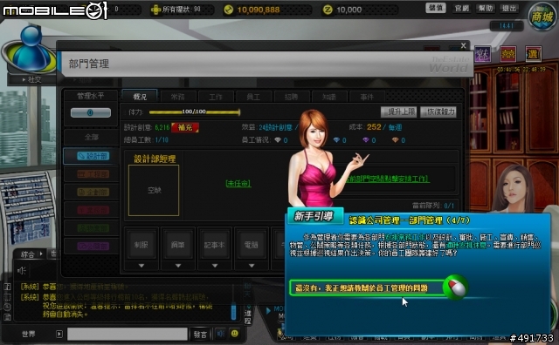Click second icon in chat side toolbar
The height and width of the screenshot is (345, 559).
(x=7, y=296)
